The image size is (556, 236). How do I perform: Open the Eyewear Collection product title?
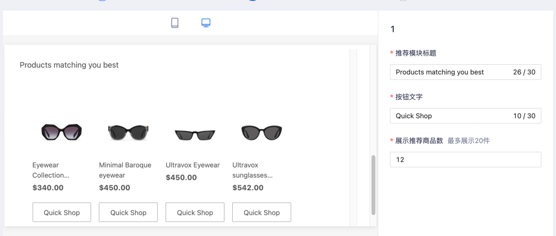(x=50, y=170)
